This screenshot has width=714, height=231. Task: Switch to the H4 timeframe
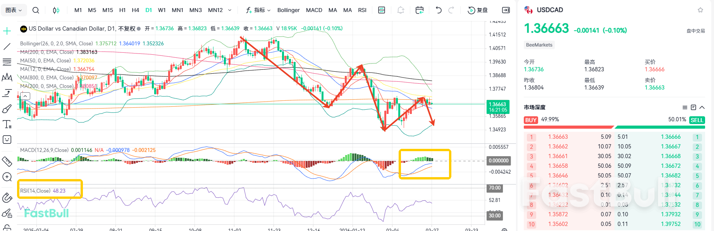click(135, 10)
